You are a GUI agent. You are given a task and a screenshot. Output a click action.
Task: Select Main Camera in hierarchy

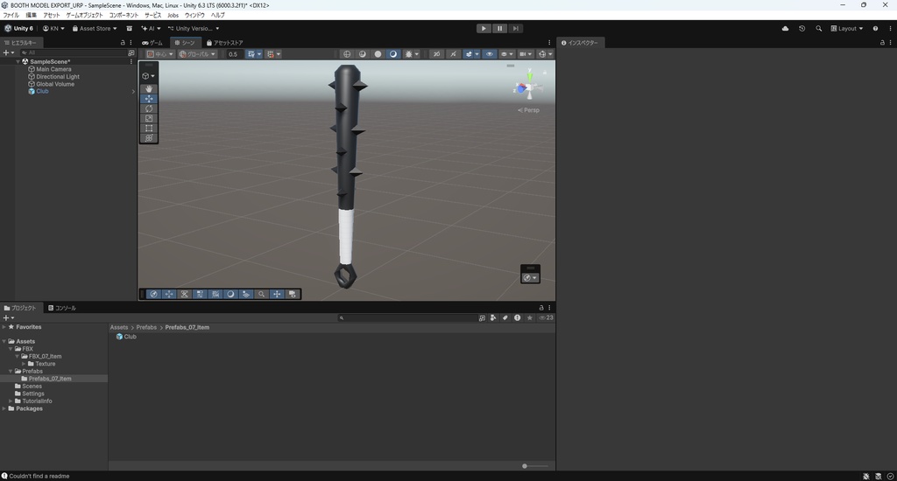coord(53,69)
